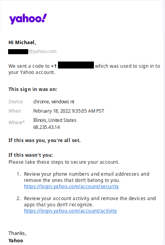This screenshot has width=165, height=245.
Task: Open the account security link
Action: tap(71, 187)
